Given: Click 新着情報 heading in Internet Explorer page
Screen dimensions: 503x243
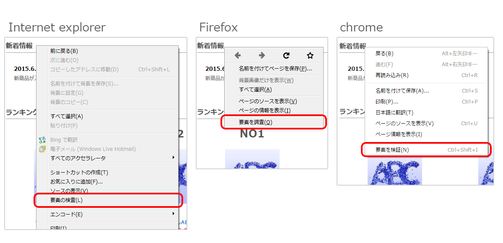Looking at the screenshot, I should (x=19, y=46).
